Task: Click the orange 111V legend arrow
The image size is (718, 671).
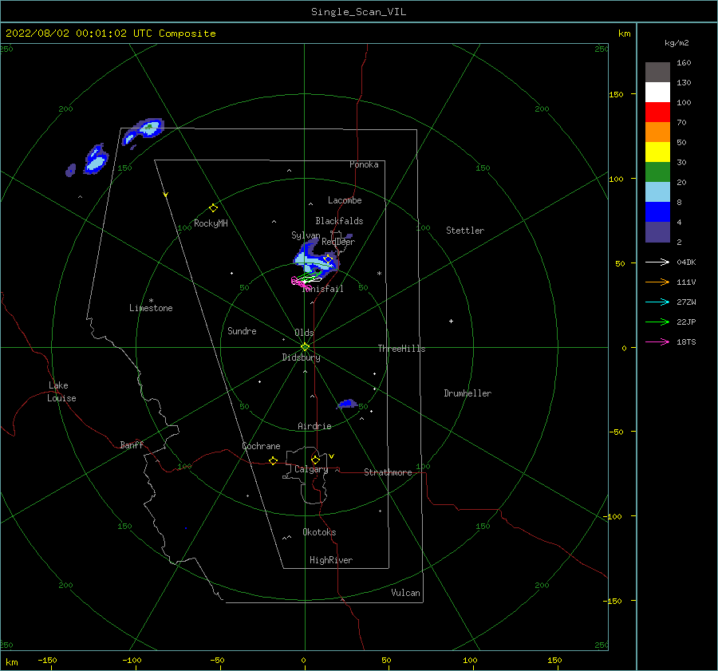Action: tap(657, 282)
